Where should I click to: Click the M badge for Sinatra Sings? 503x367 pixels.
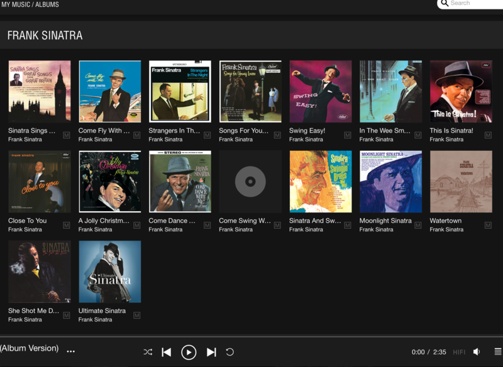[x=67, y=135]
